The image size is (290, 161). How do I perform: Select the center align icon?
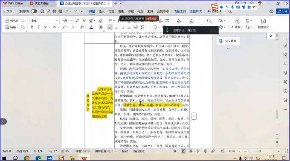pos(116,27)
